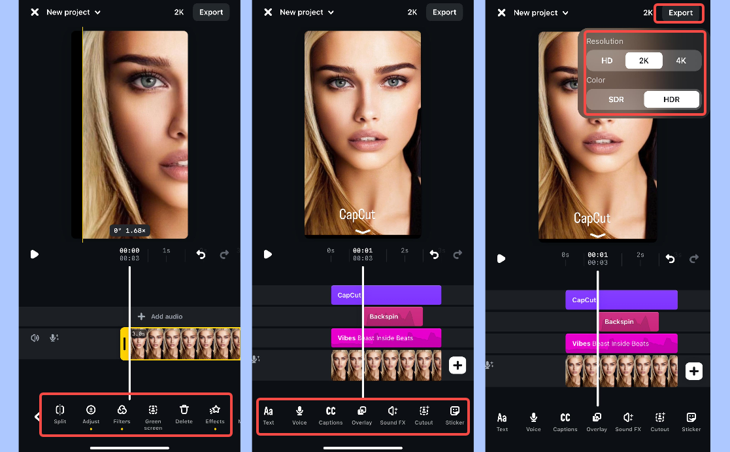Select 2K resolution option
This screenshot has height=452, width=730.
[643, 61]
